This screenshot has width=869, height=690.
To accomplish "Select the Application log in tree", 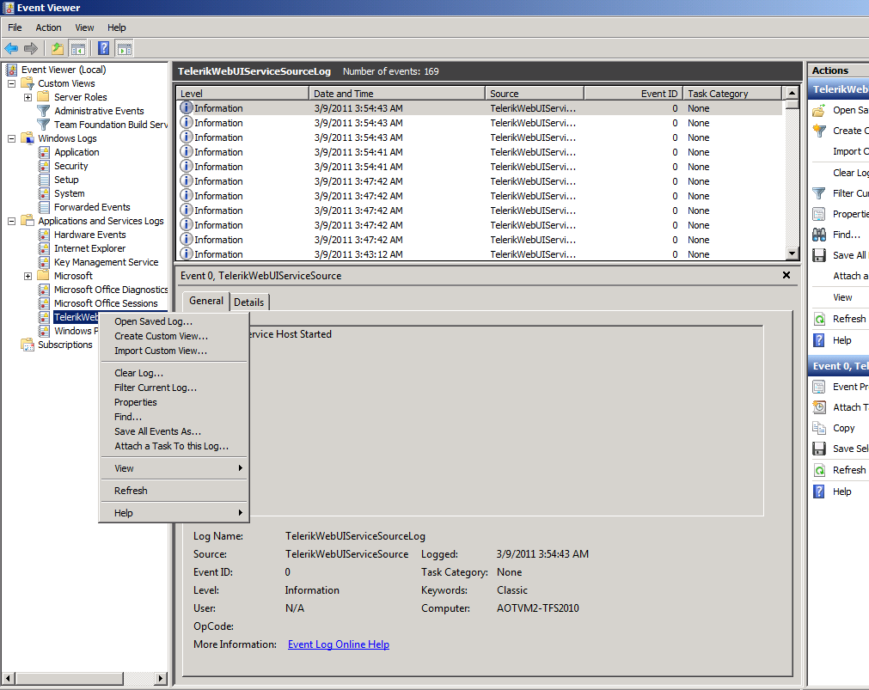I will pyautogui.click(x=76, y=152).
